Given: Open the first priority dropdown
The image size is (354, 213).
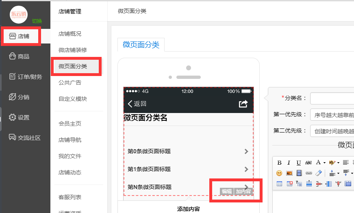Looking at the screenshot, I should point(332,115).
